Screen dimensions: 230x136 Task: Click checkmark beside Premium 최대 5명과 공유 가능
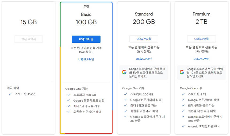pyautogui.click(x=183, y=105)
